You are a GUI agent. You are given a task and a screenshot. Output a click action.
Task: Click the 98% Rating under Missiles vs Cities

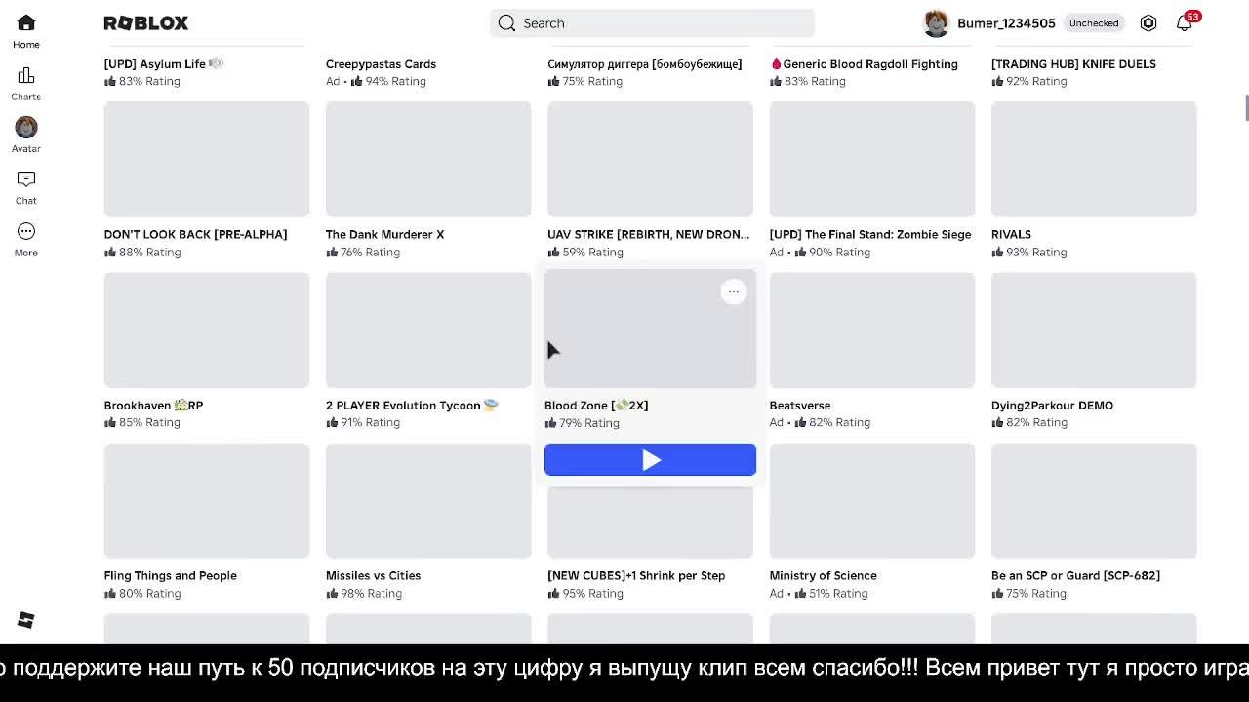(x=363, y=593)
